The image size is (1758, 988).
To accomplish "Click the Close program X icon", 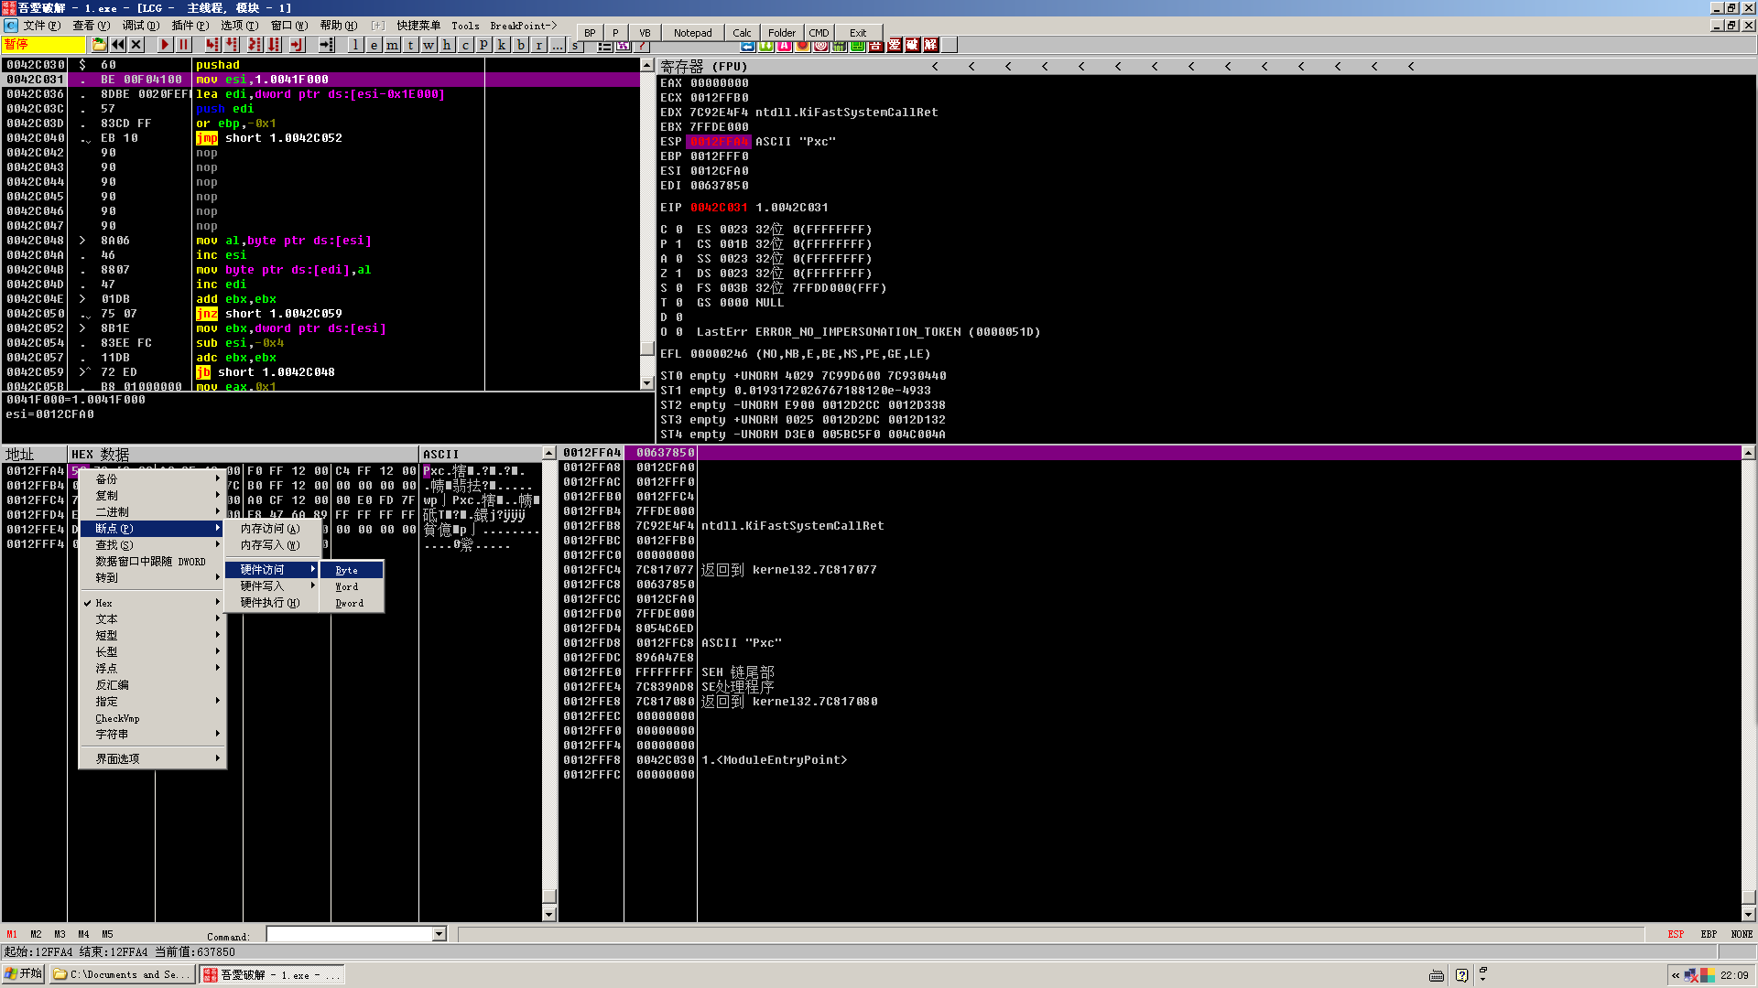I will (x=136, y=45).
